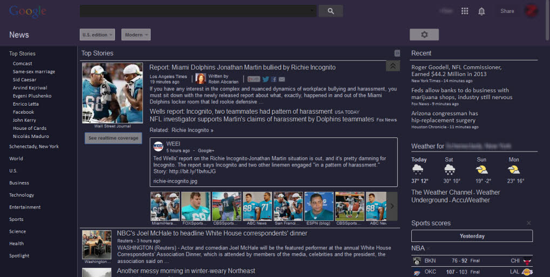Open related Richie Incognito link
This screenshot has width=550, height=277.
click(x=192, y=130)
